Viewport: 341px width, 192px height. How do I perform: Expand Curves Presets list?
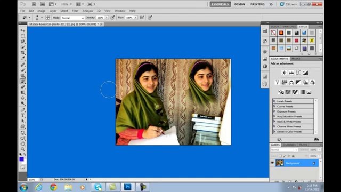tap(274, 106)
